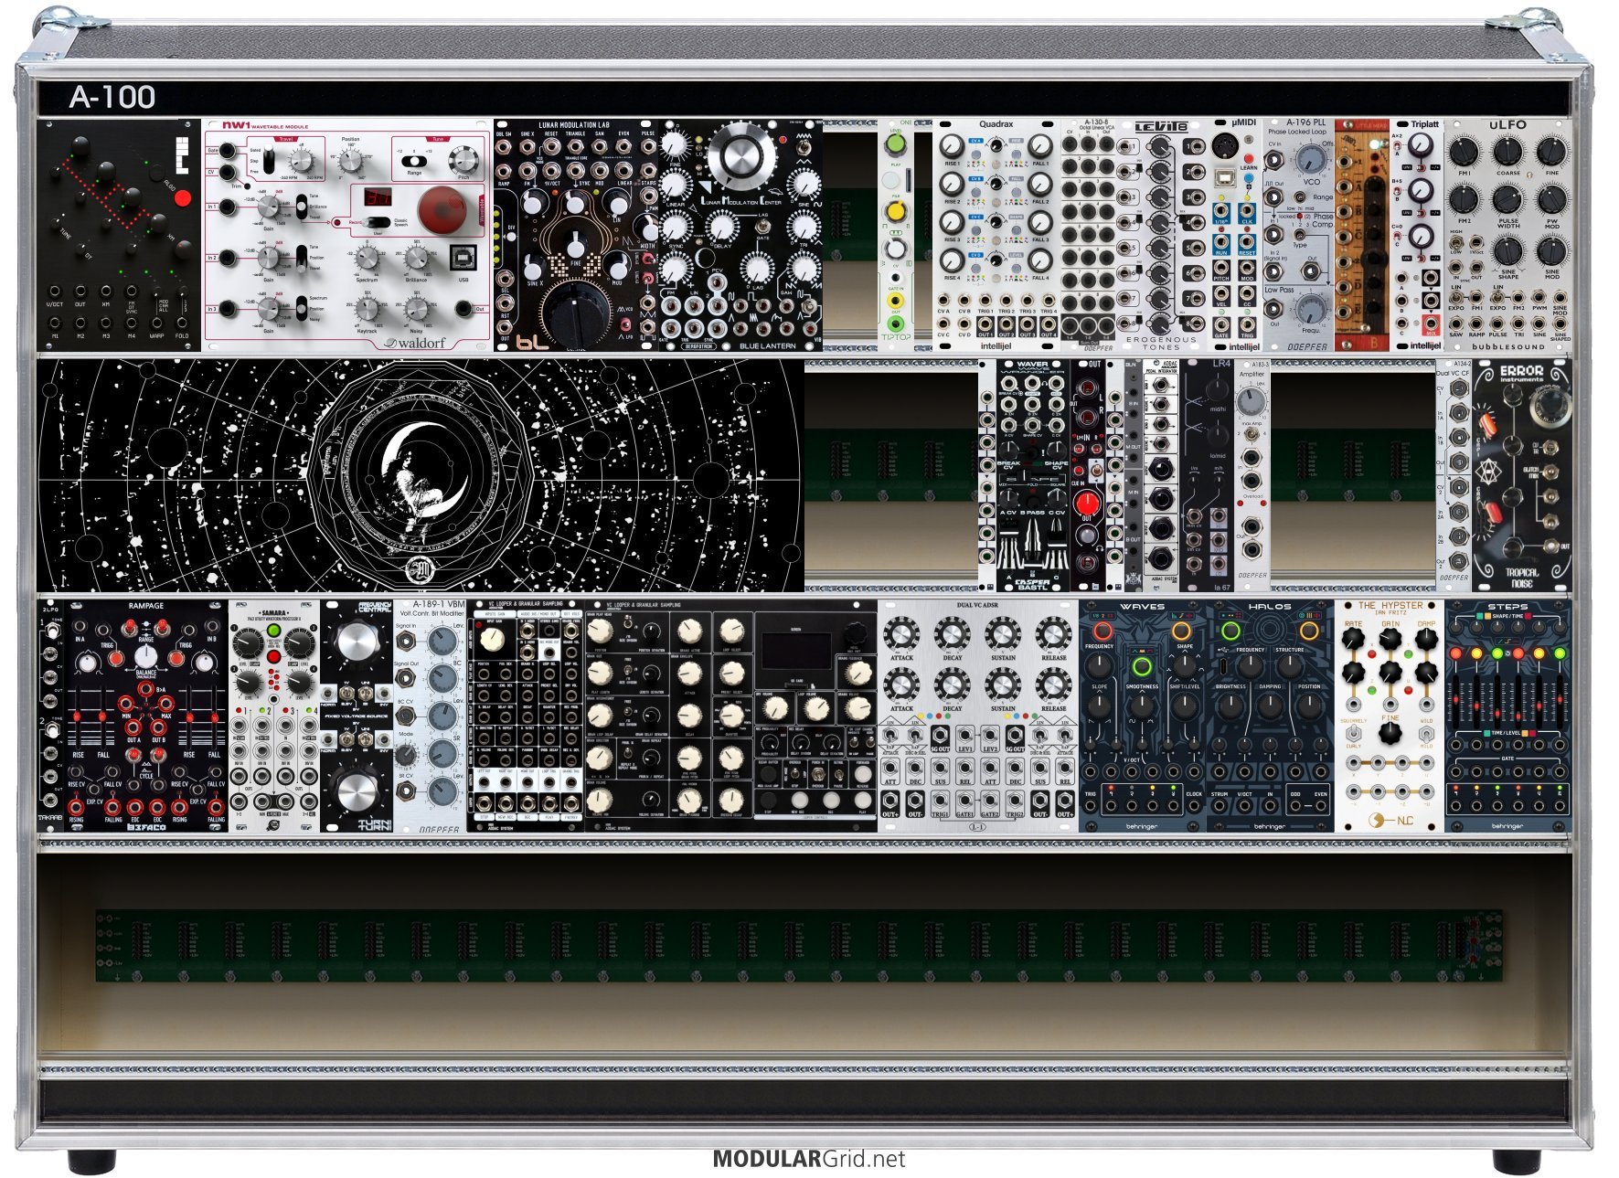Click the Keytrack knob on nw1
The width and height of the screenshot is (1619, 1178).
click(x=367, y=310)
